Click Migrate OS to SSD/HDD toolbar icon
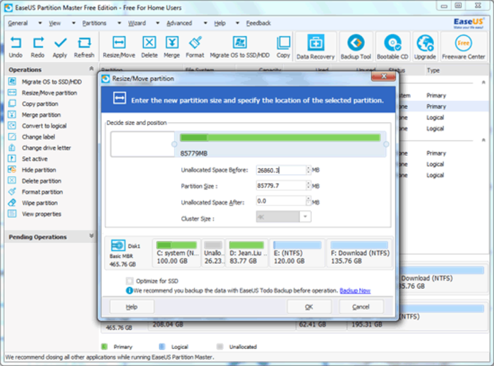The height and width of the screenshot is (366, 494). [240, 42]
